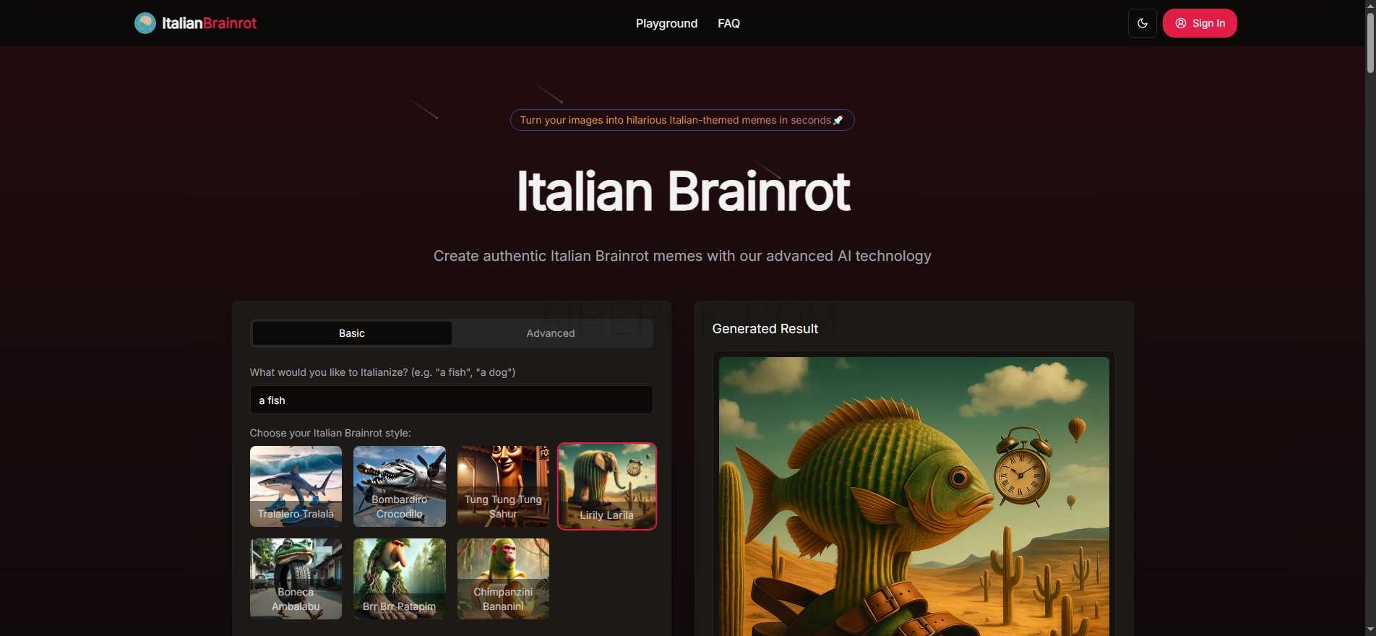Pick the Brr Brr Patapim style
1376x636 pixels.
(400, 578)
